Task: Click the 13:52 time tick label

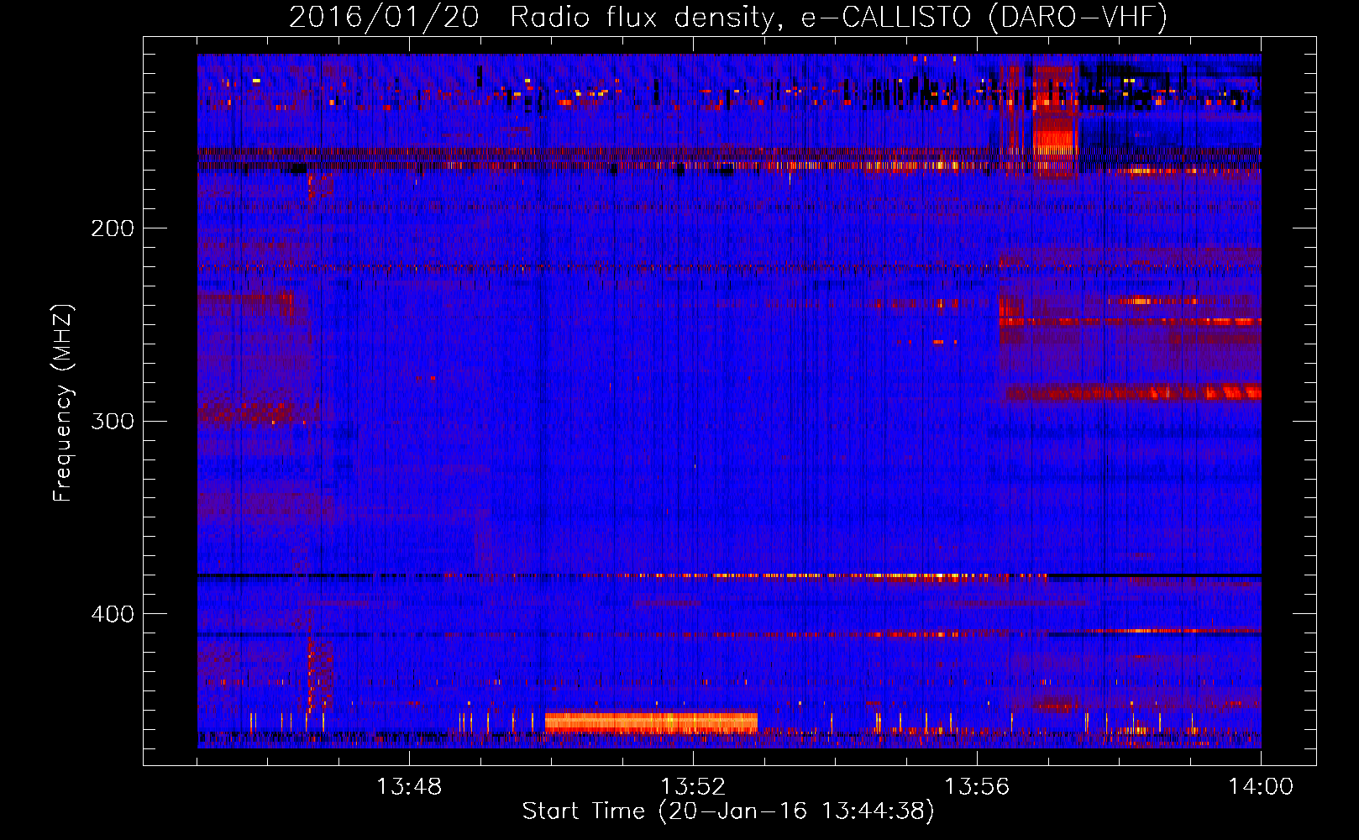Action: 693,787
